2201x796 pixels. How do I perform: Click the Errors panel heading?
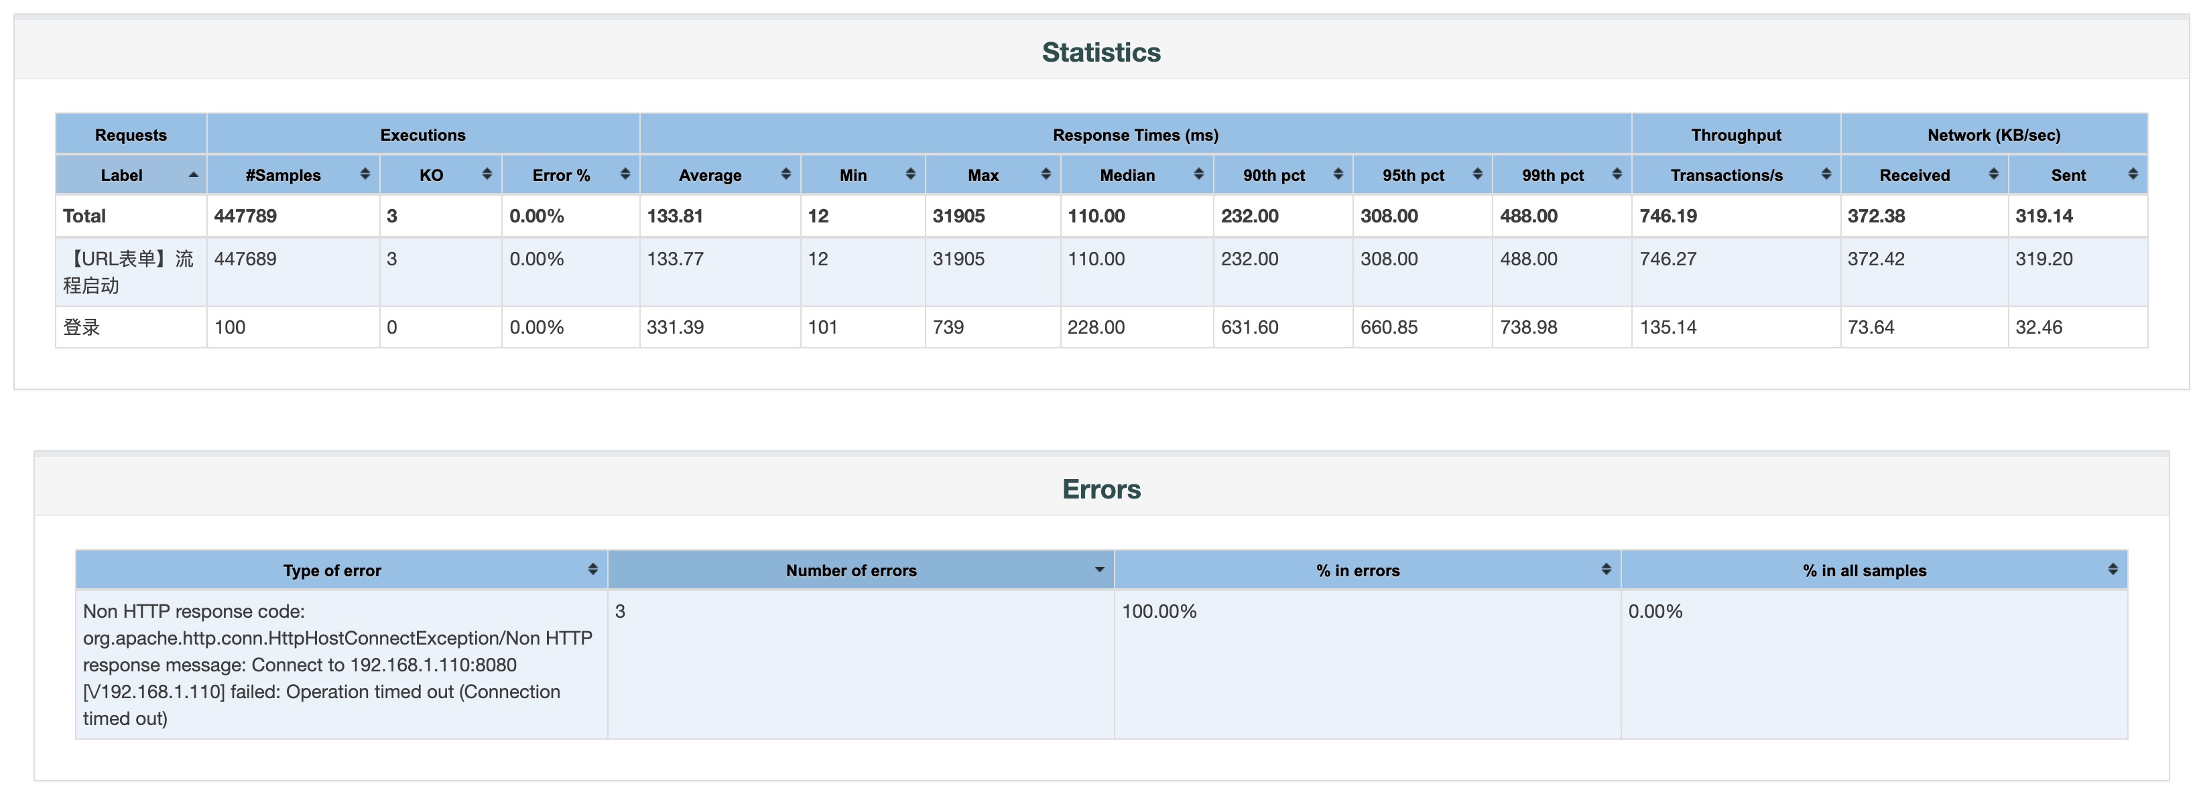1100,489
